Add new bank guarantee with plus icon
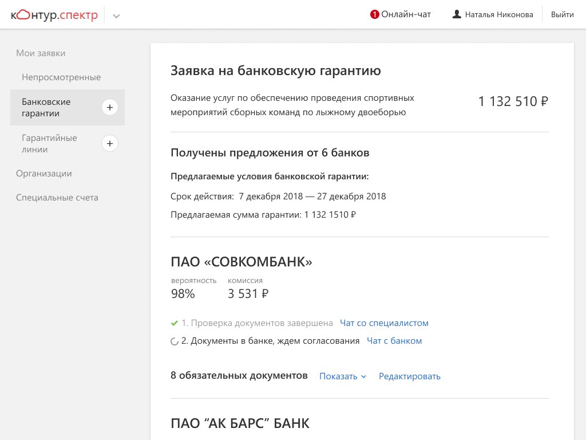 click(110, 107)
